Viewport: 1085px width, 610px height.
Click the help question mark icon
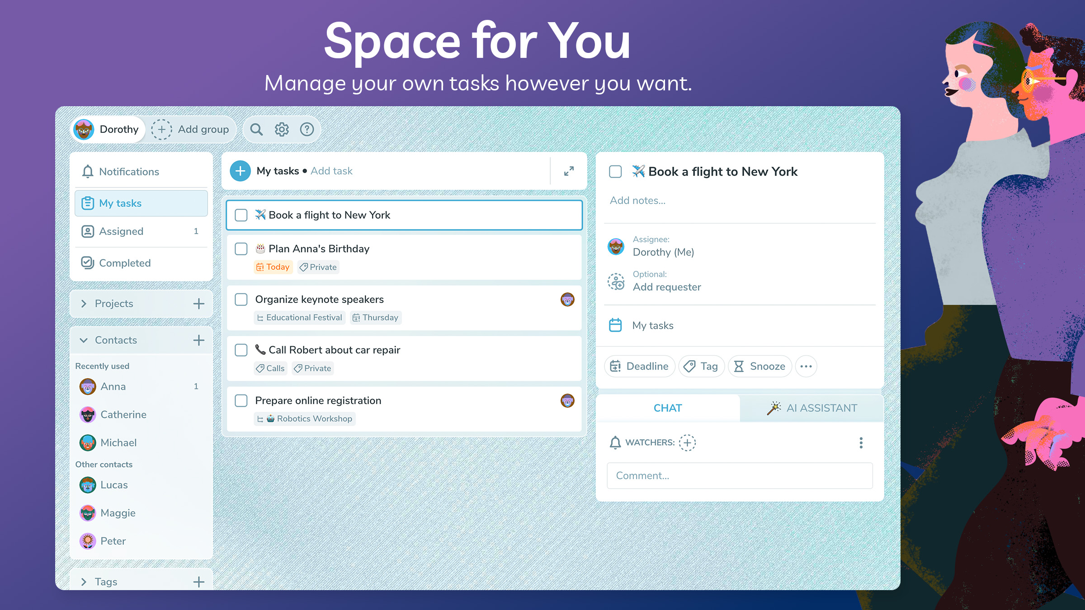tap(307, 130)
